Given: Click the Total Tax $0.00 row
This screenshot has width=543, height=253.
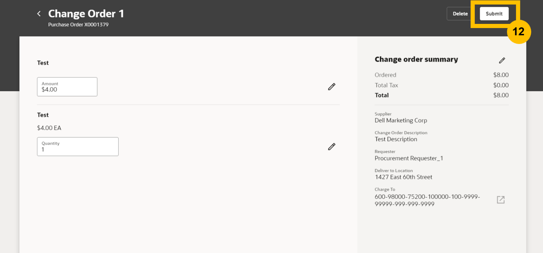Looking at the screenshot, I should pyautogui.click(x=442, y=85).
